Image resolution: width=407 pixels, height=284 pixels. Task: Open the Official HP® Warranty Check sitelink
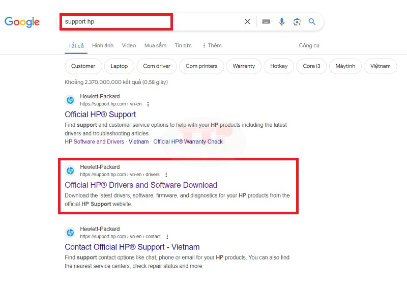188,141
